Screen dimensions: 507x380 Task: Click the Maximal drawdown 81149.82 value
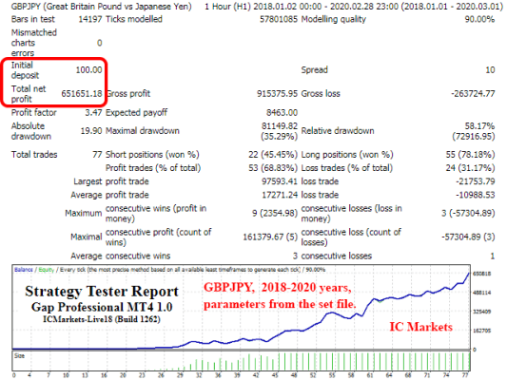[x=280, y=126]
